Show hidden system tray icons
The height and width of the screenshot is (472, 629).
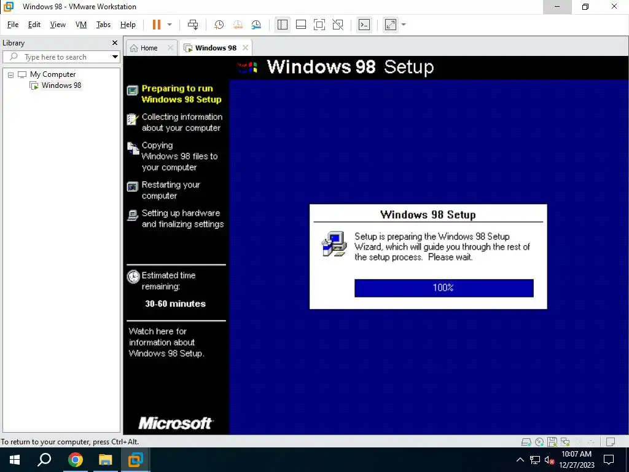click(520, 460)
